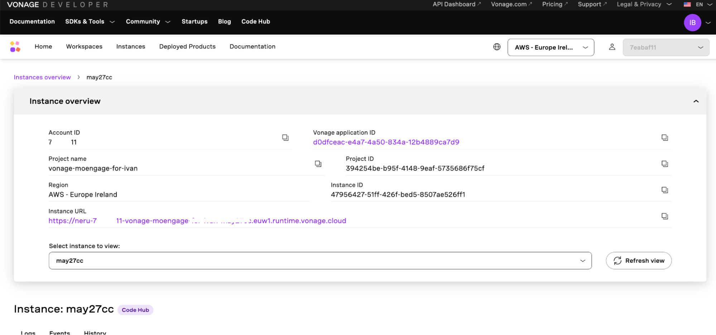The width and height of the screenshot is (716, 335).
Task: Switch to the Instances tab
Action: coord(131,47)
